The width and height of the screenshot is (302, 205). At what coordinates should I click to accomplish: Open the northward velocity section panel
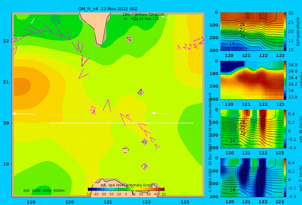[252, 129]
